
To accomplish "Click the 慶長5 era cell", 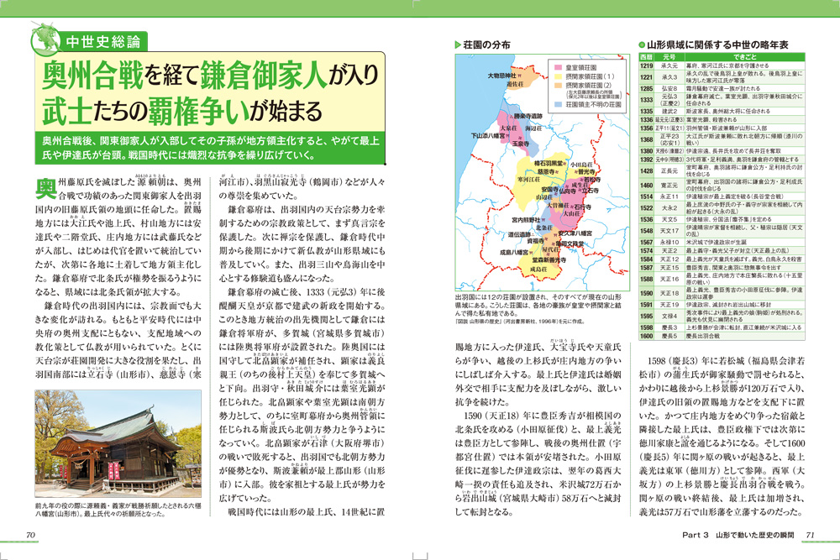I will 669,336.
